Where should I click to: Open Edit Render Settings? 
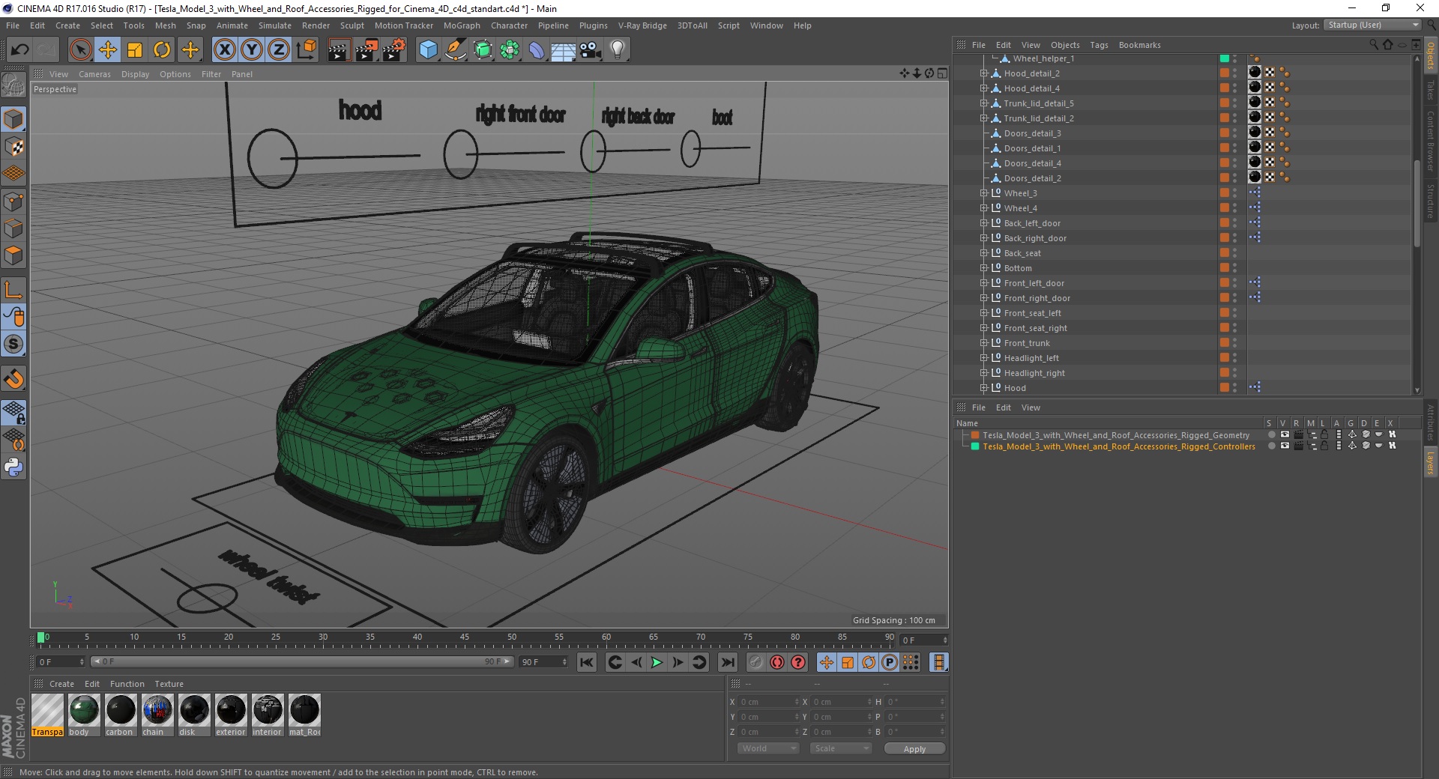click(394, 50)
